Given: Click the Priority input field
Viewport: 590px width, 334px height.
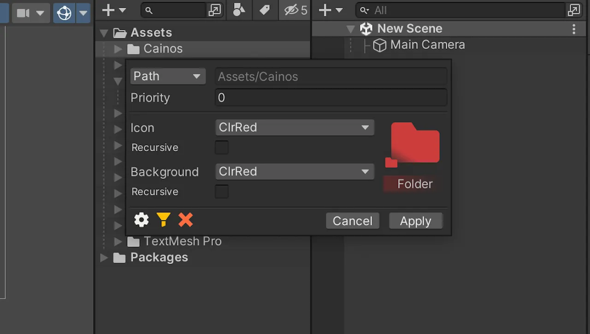Looking at the screenshot, I should point(331,98).
